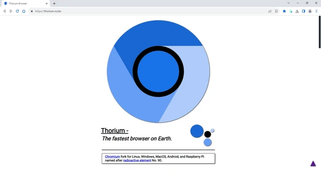This screenshot has height=180, width=321.
Task: Open the radioactive element link
Action: click(x=137, y=160)
